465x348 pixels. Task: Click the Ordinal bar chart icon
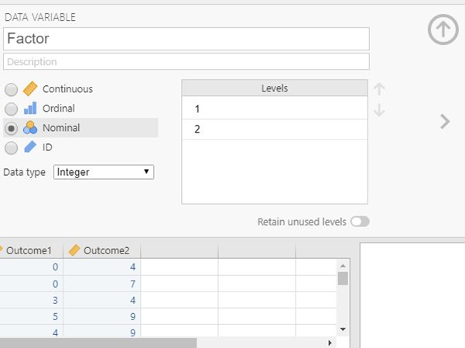tap(30, 109)
